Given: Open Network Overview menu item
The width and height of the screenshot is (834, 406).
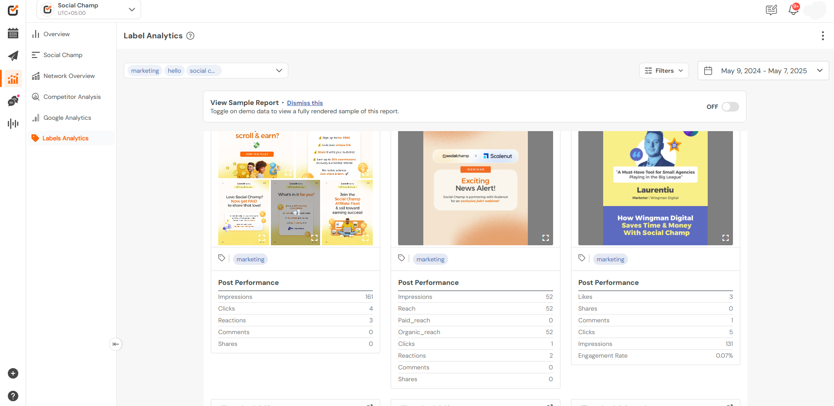Looking at the screenshot, I should tap(69, 76).
